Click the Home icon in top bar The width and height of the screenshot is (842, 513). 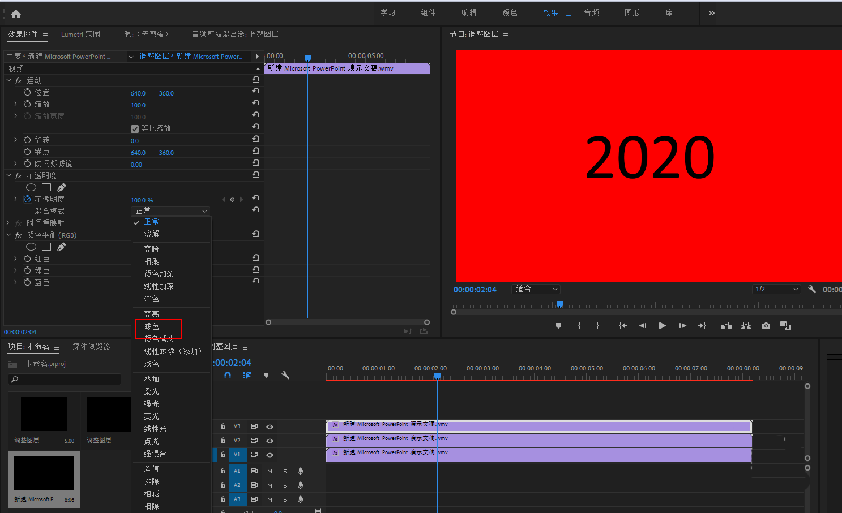[x=16, y=14]
